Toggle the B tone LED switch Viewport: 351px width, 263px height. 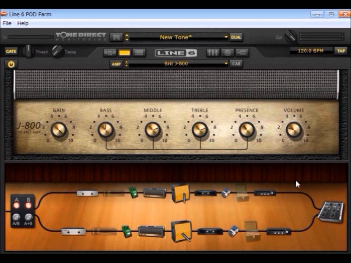pyautogui.click(x=28, y=205)
